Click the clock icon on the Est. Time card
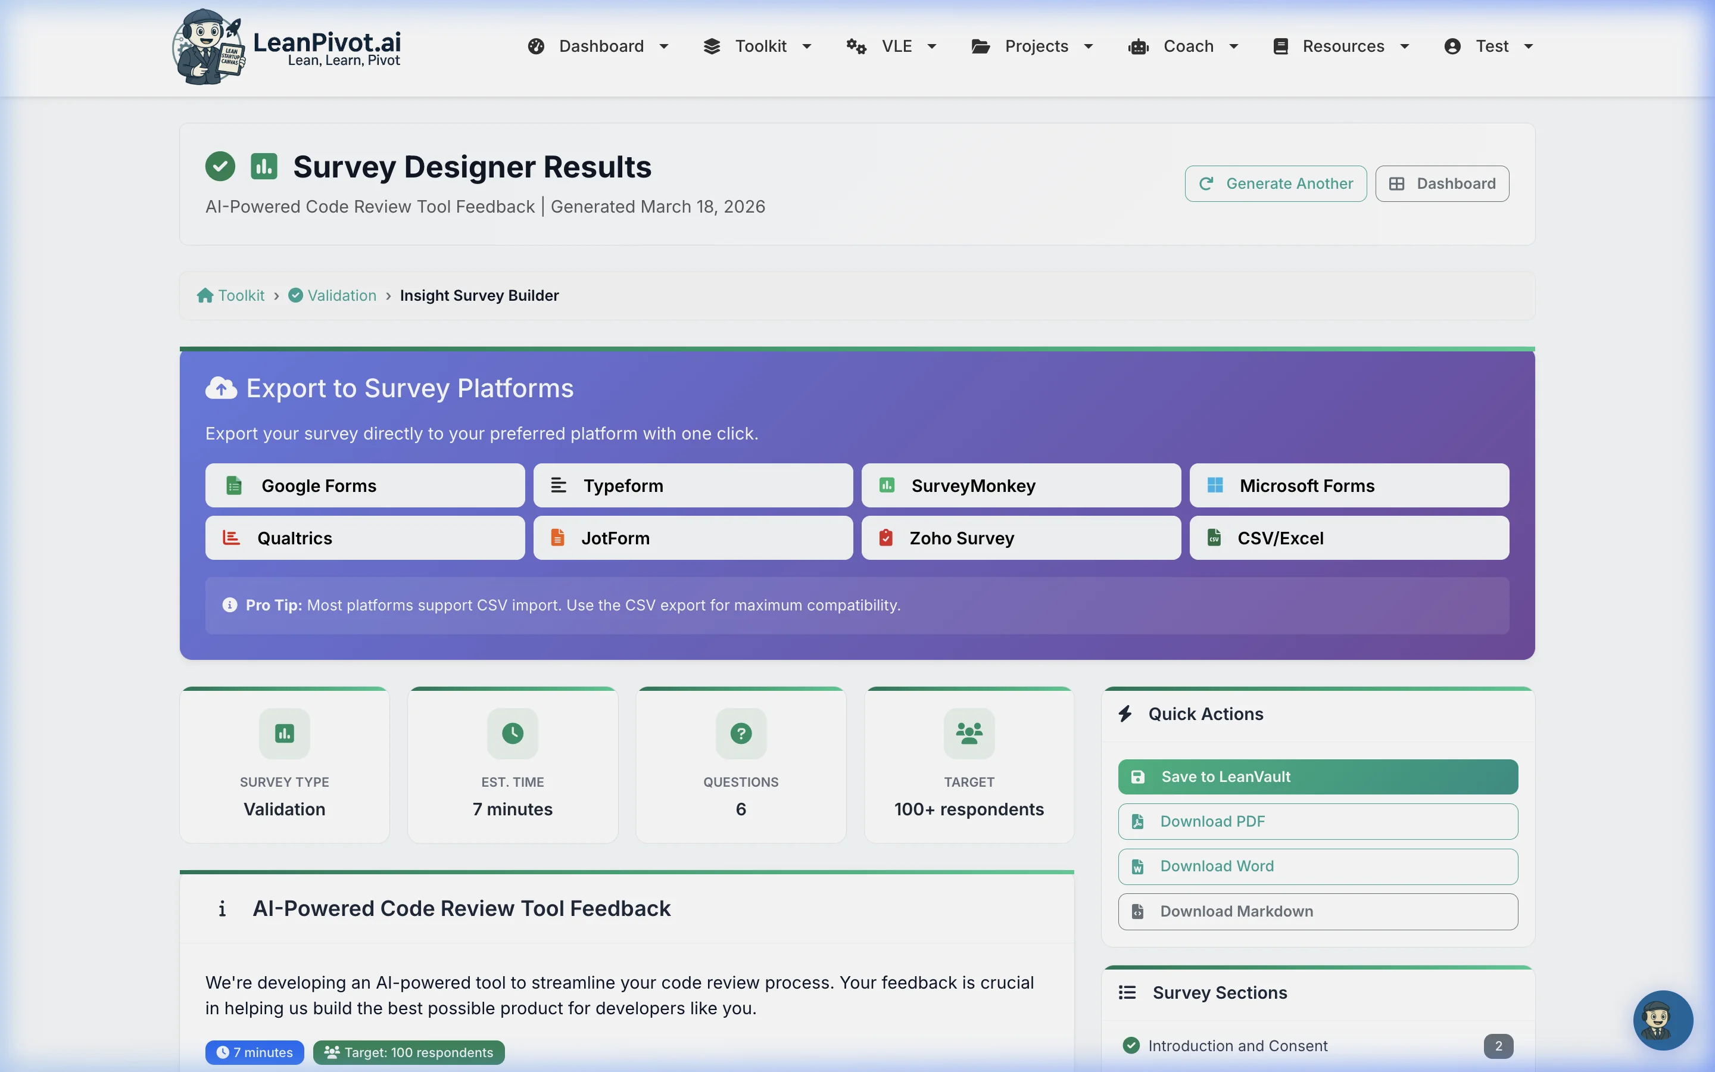Viewport: 1715px width, 1072px height. [x=512, y=733]
